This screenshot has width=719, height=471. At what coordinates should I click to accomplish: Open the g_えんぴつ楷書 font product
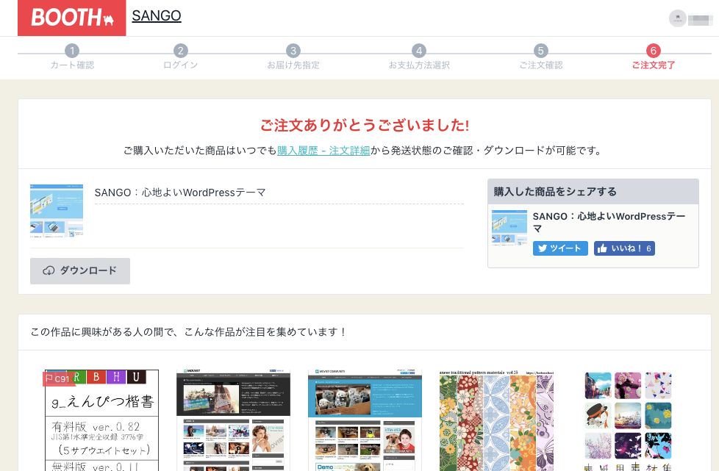pyautogui.click(x=101, y=420)
